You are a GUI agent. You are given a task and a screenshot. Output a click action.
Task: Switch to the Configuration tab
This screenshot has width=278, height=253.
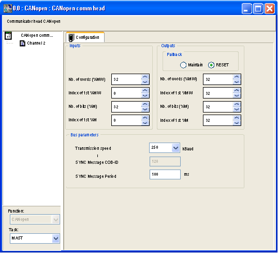85,37
